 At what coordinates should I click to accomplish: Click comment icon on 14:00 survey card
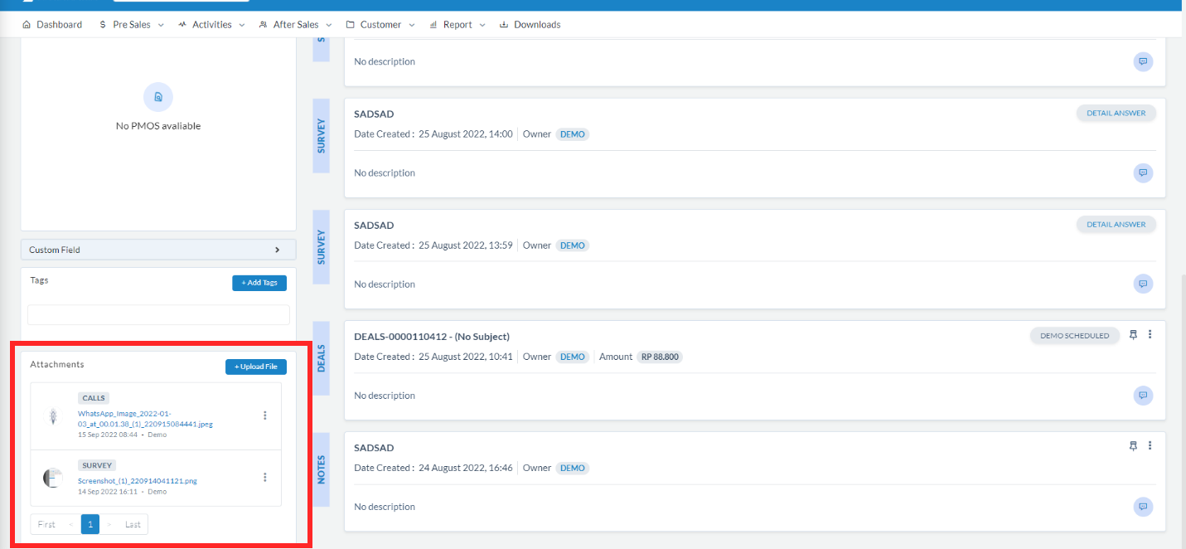tap(1143, 173)
